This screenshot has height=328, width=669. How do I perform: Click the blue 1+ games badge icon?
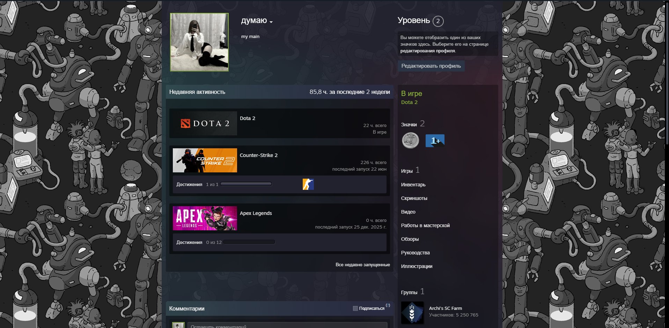click(435, 141)
